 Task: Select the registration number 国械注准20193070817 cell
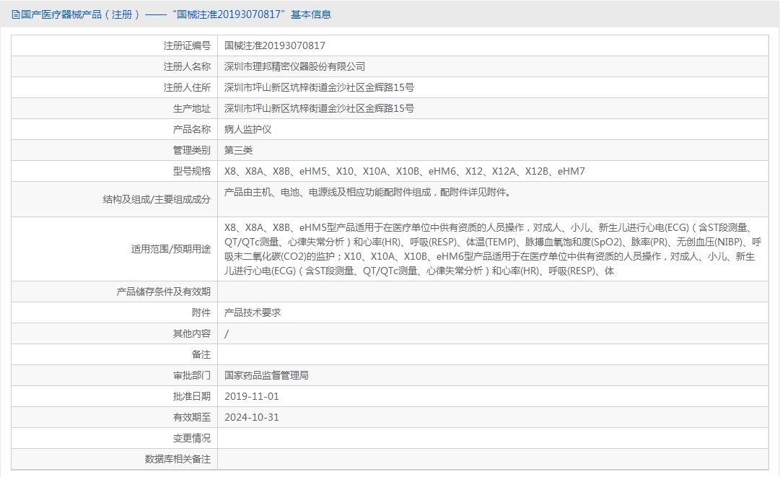(x=275, y=45)
